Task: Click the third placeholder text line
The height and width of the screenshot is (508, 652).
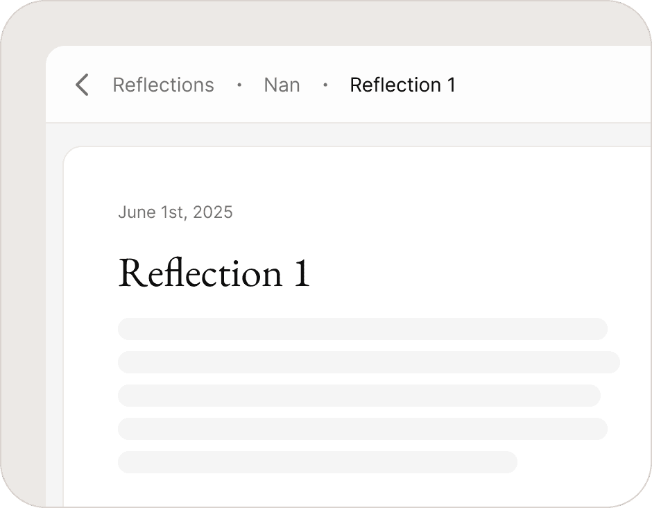Action: [359, 396]
